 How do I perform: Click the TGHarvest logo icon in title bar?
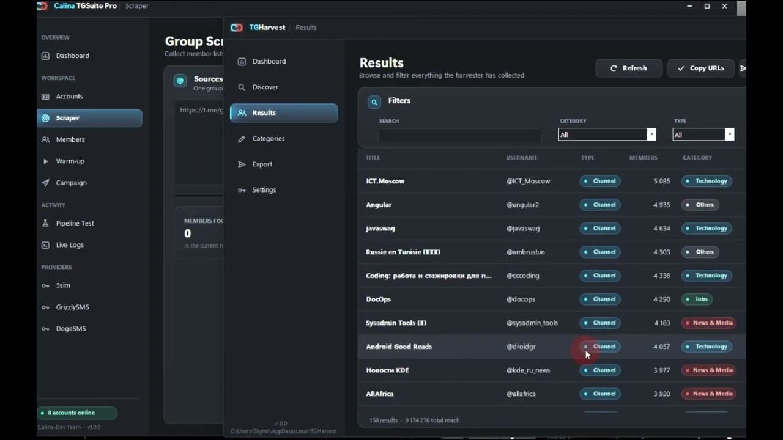[x=237, y=28]
